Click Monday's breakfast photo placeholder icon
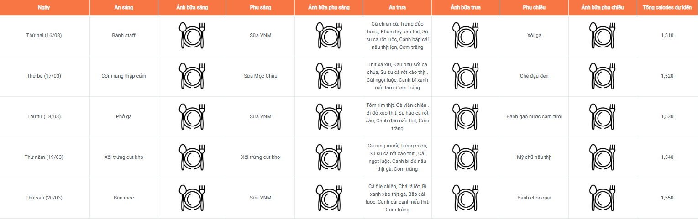The image size is (698, 220). click(x=192, y=35)
